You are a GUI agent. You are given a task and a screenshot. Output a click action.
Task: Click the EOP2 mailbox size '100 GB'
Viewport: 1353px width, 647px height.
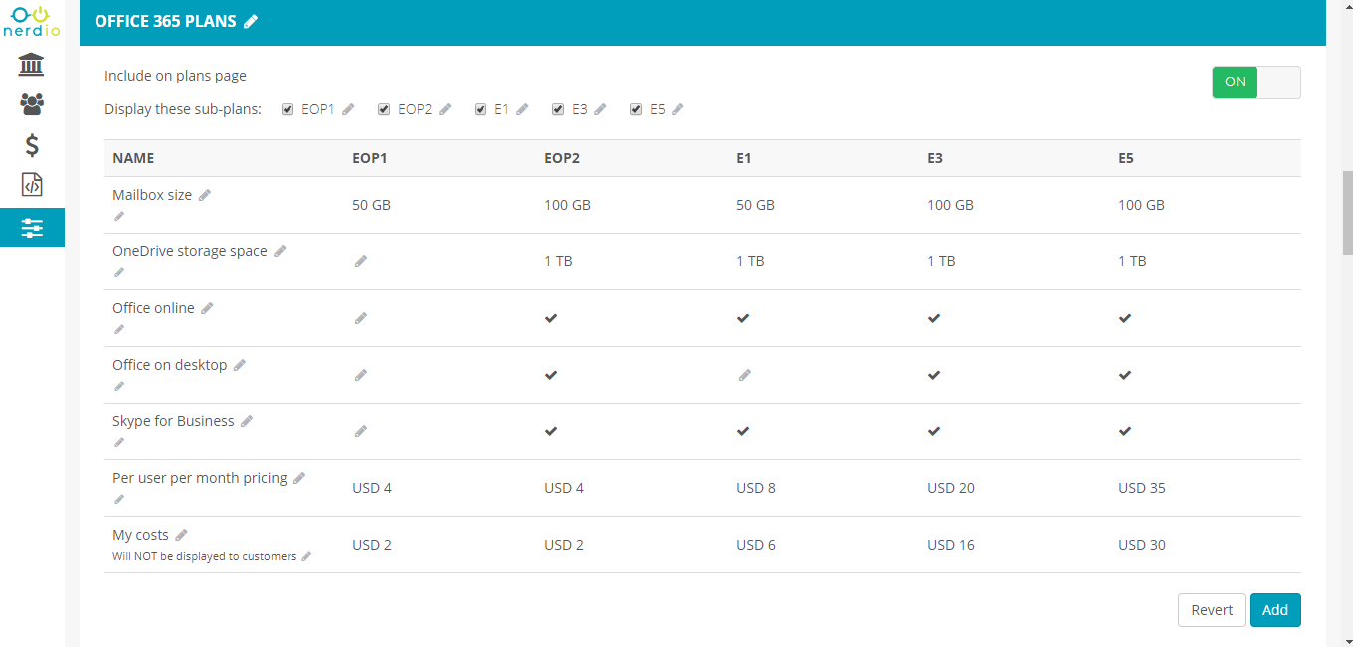[x=567, y=205]
